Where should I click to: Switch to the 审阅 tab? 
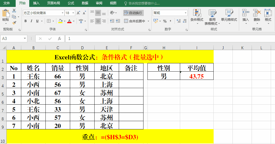click(99, 3)
